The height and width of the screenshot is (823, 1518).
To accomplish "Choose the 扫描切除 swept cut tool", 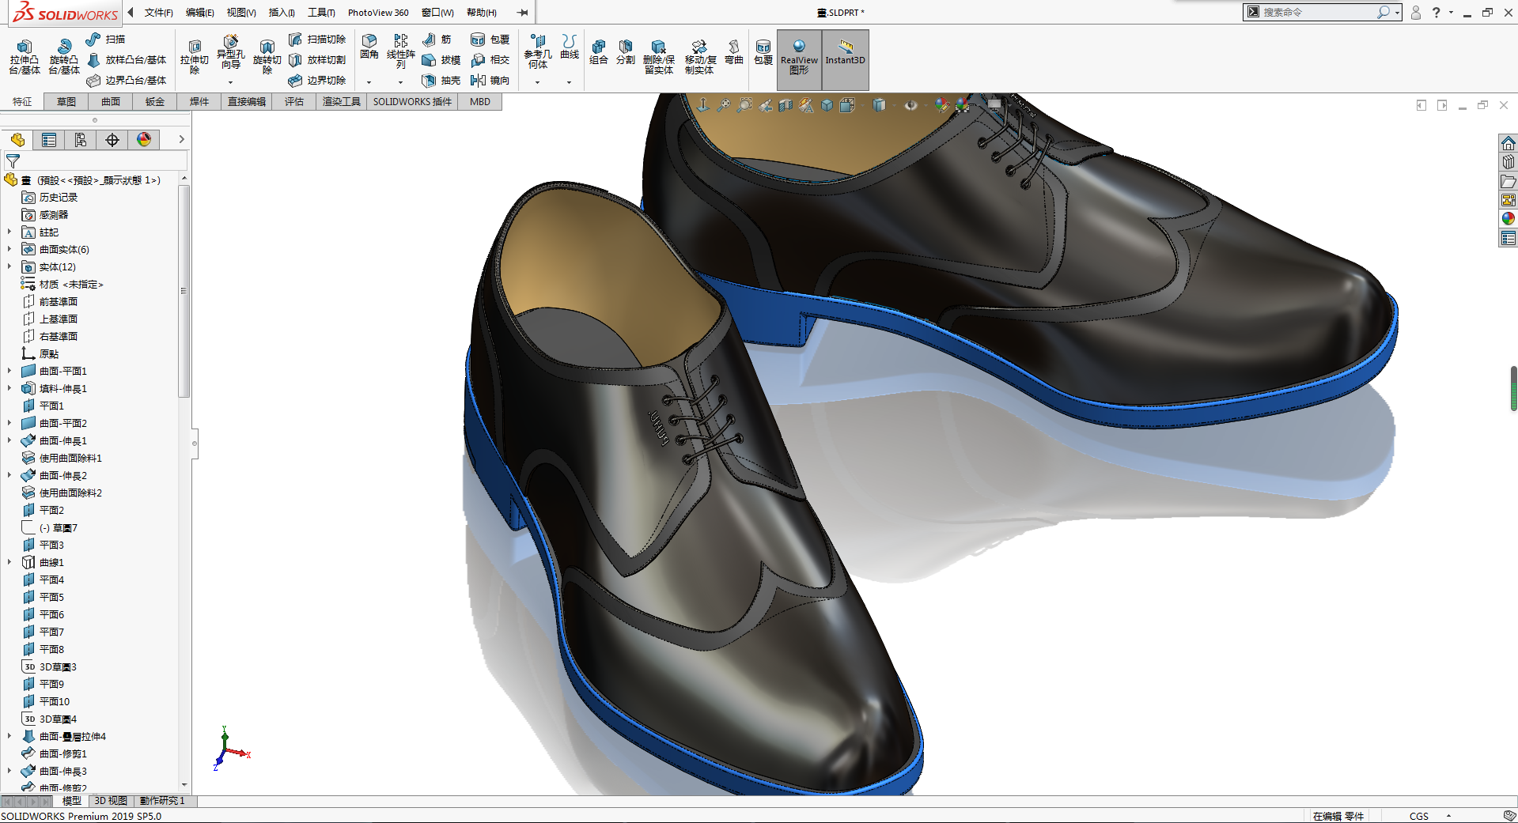I will pos(317,39).
